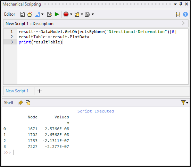Screen dimensions: 191x167
Task: Run the script with green play button
Action: coord(57,14)
